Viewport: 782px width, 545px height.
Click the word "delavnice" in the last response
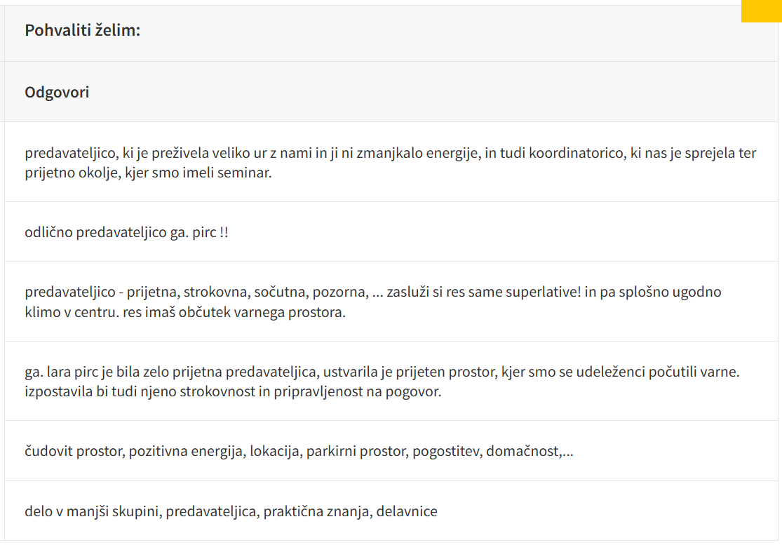pos(407,511)
